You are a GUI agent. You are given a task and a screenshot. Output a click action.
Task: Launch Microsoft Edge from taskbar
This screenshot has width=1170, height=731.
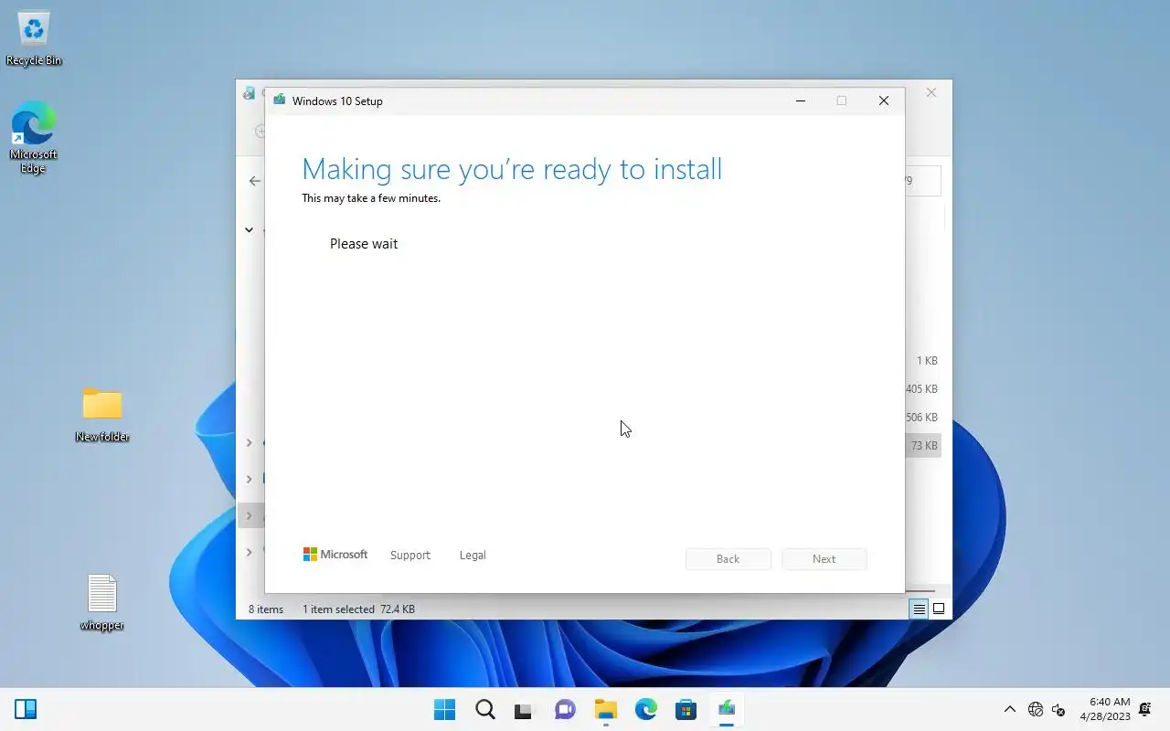[645, 709]
